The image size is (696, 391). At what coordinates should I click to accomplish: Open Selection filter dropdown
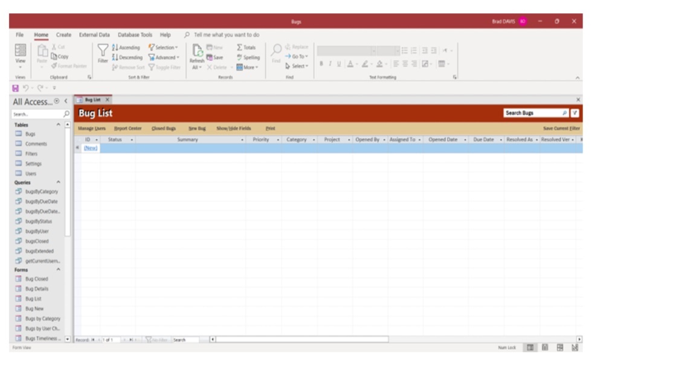163,48
